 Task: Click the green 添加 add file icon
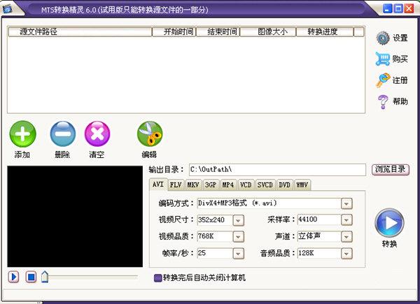click(22, 133)
